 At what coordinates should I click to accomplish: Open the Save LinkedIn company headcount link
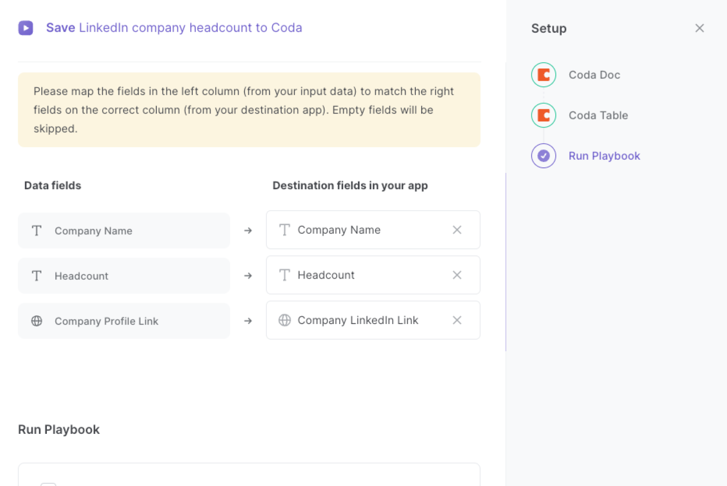tap(174, 28)
